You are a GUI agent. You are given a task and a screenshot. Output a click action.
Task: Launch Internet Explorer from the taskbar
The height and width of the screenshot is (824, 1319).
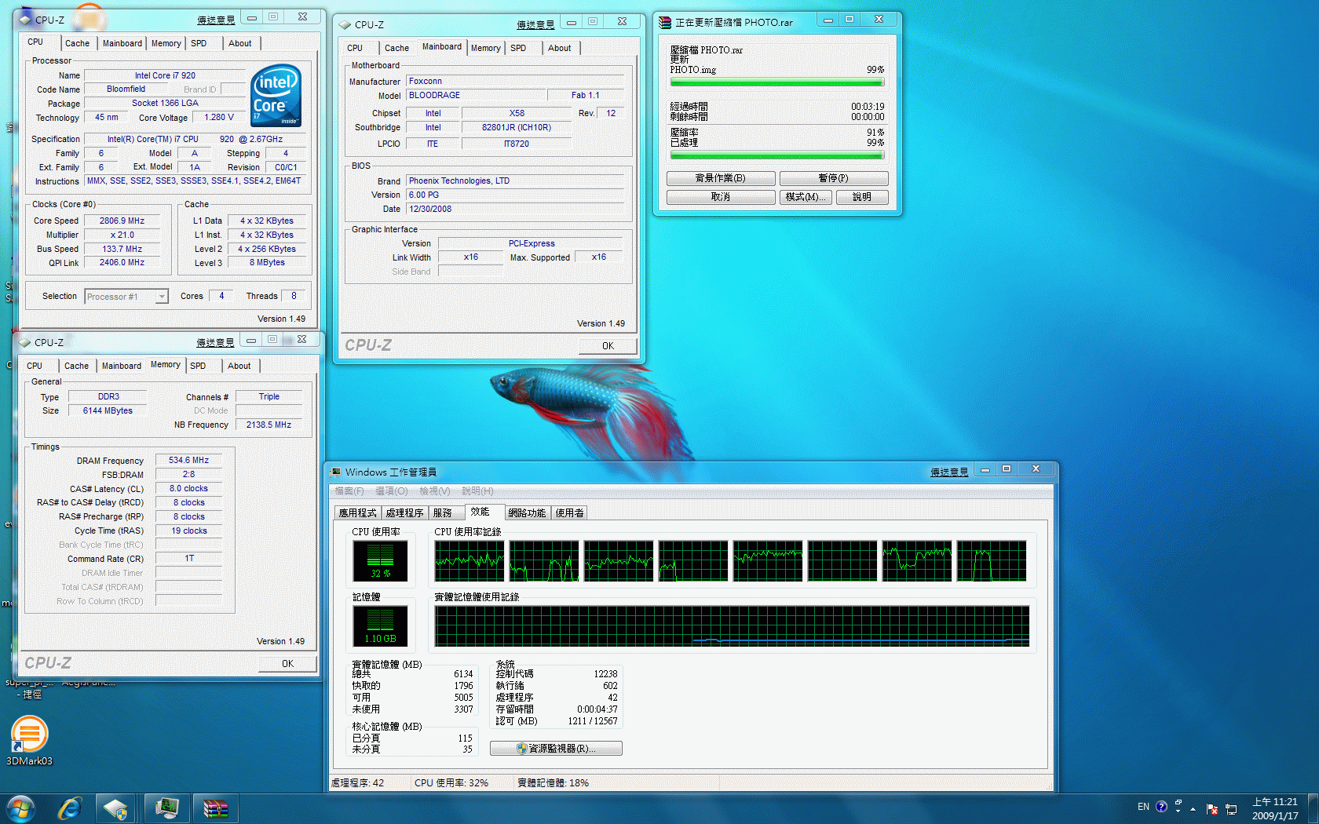pyautogui.click(x=70, y=808)
